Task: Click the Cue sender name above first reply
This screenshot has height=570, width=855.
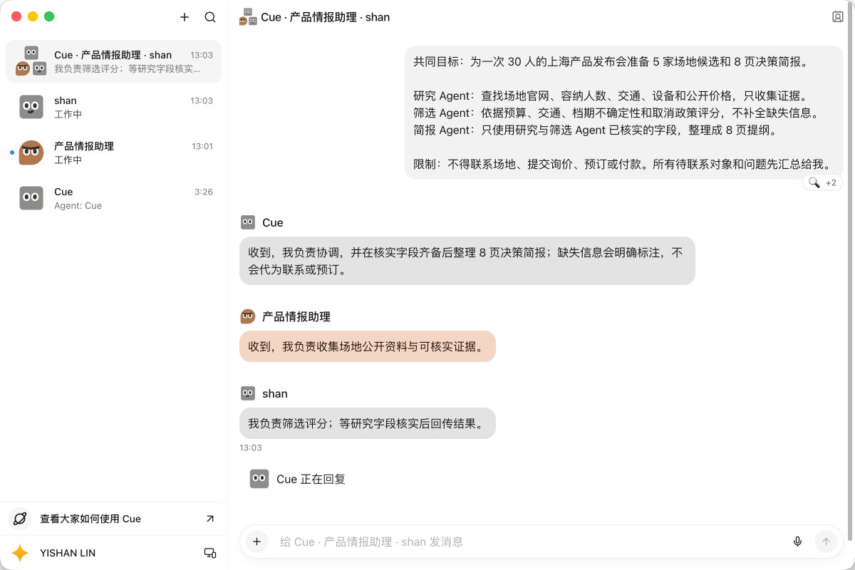Action: (273, 222)
